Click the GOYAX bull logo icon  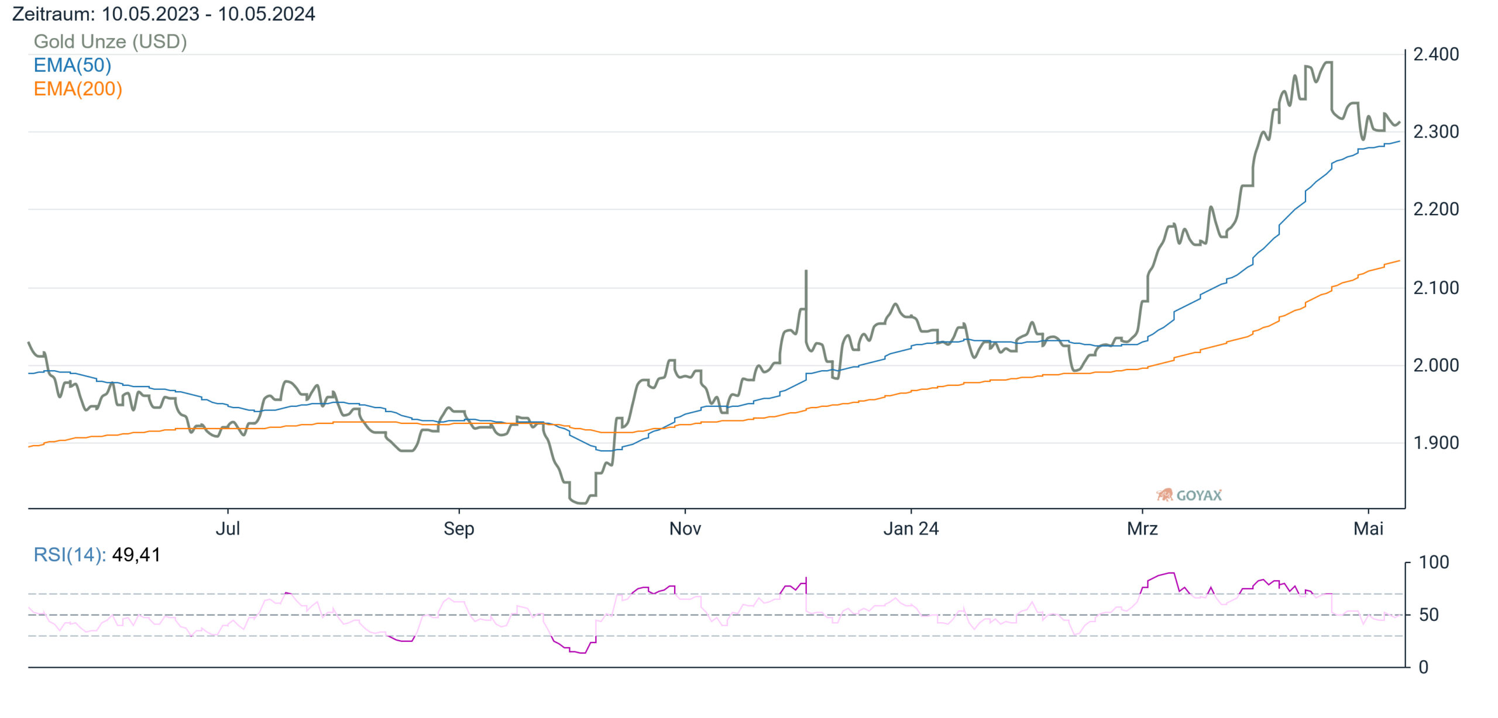click(1164, 495)
